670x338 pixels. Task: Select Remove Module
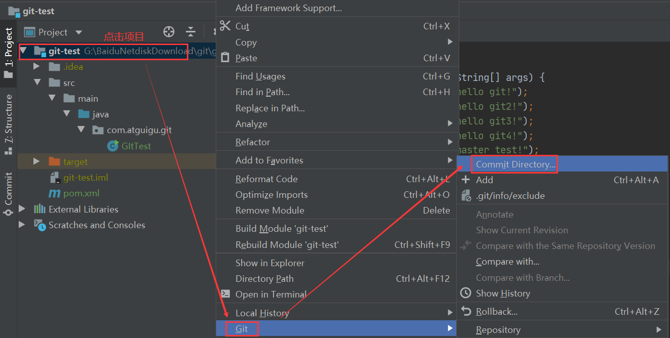[x=337, y=210]
